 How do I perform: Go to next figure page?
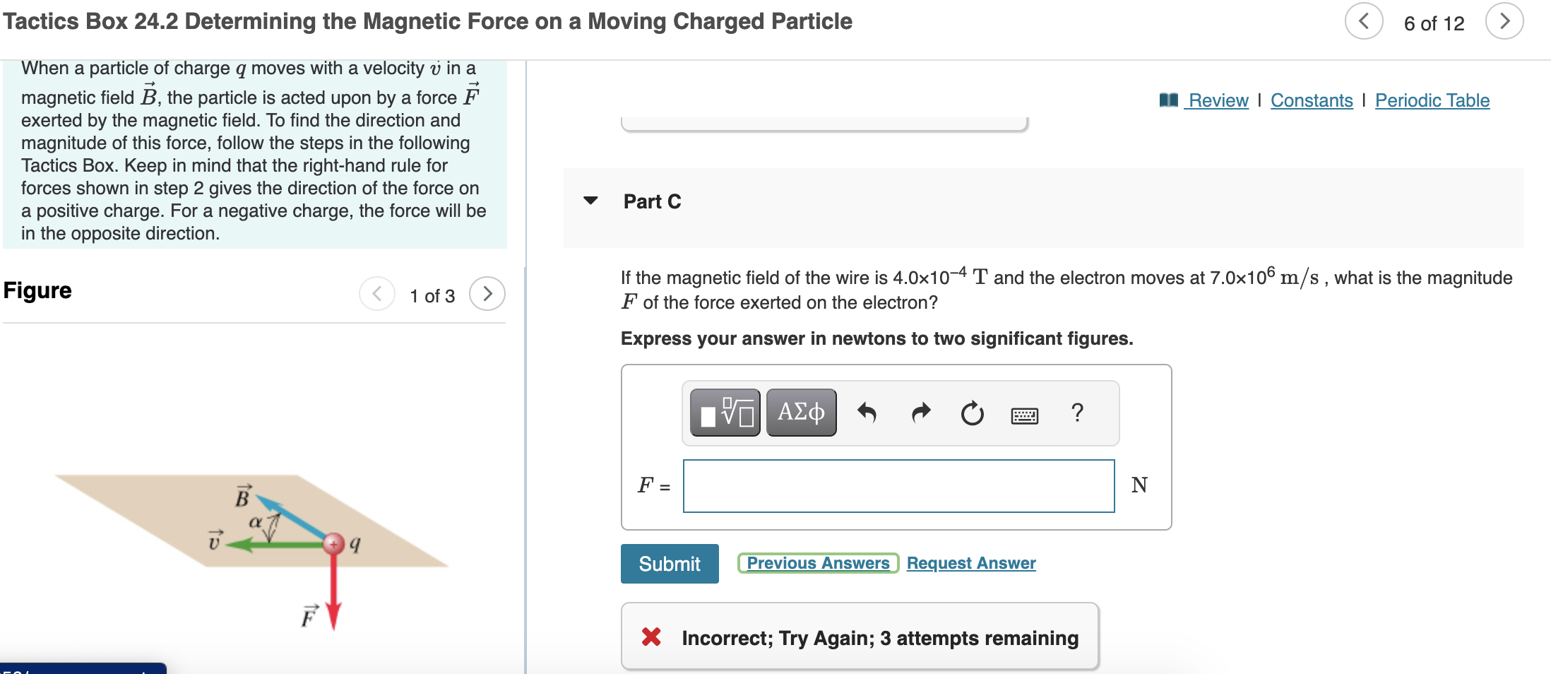tap(487, 293)
